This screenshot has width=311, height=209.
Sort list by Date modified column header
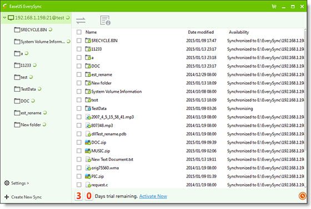[x=200, y=32]
